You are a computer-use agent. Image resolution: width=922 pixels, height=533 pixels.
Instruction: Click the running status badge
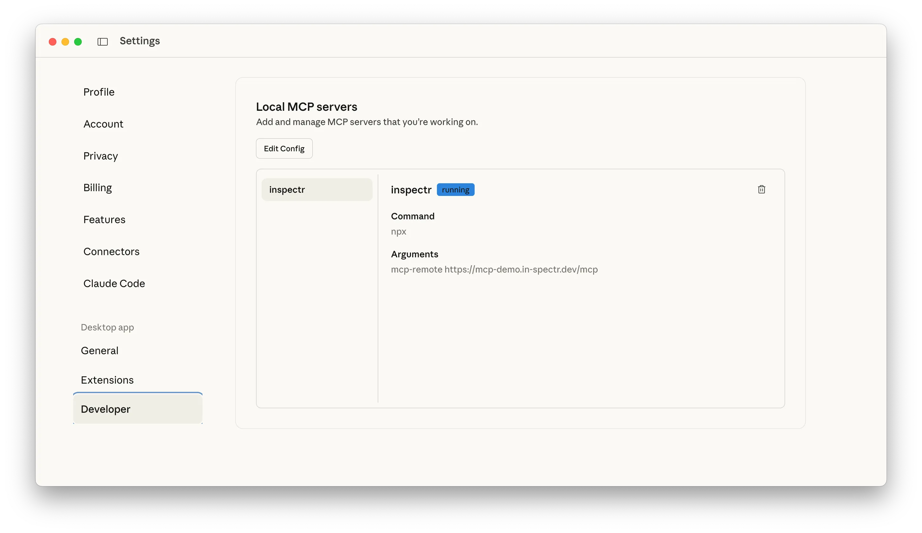pos(456,189)
